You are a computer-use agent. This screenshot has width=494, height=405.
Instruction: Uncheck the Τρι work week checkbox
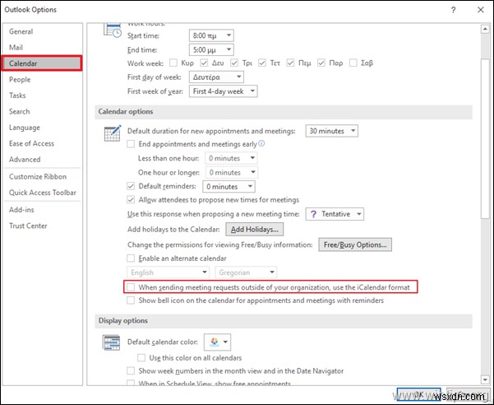click(x=234, y=63)
